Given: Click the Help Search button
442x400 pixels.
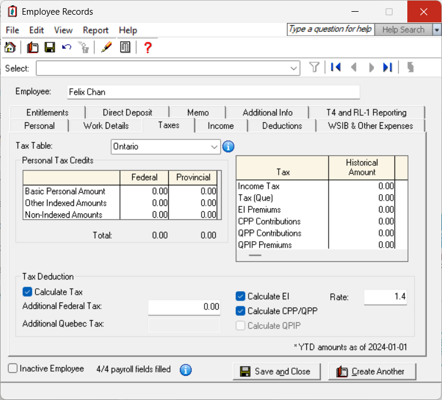Looking at the screenshot, I should (x=403, y=29).
